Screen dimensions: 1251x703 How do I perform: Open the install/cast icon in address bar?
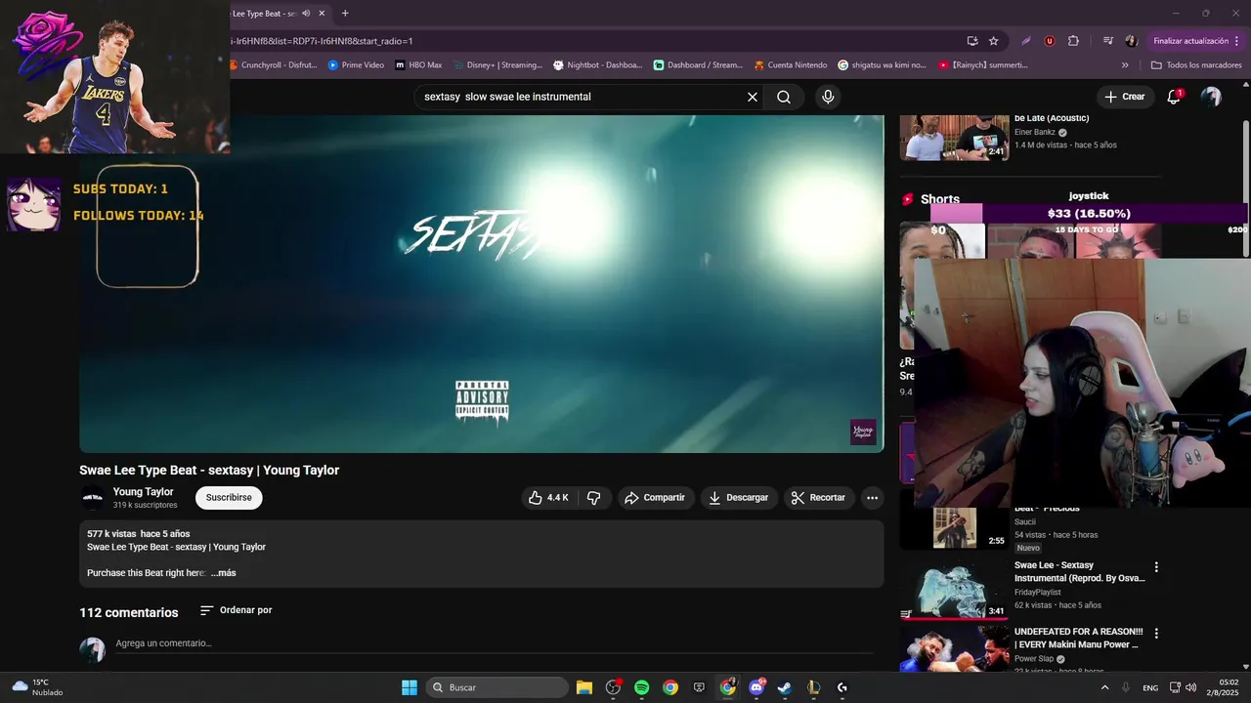point(971,41)
